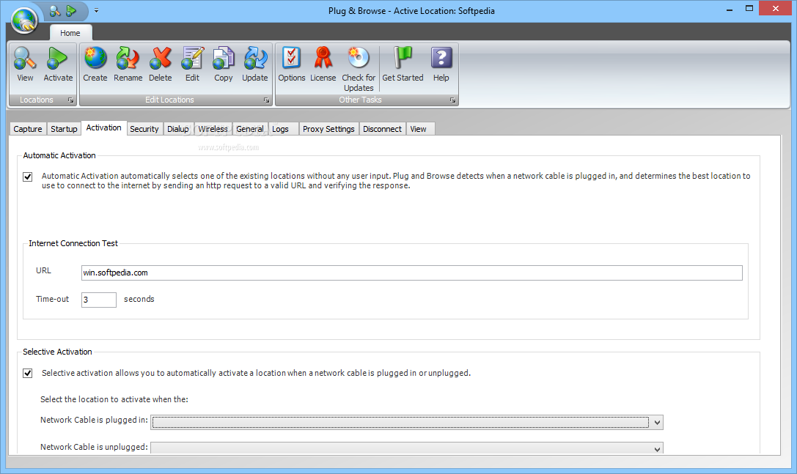The image size is (797, 474).
Task: Maximize the Plug & Browse window
Action: 749,9
